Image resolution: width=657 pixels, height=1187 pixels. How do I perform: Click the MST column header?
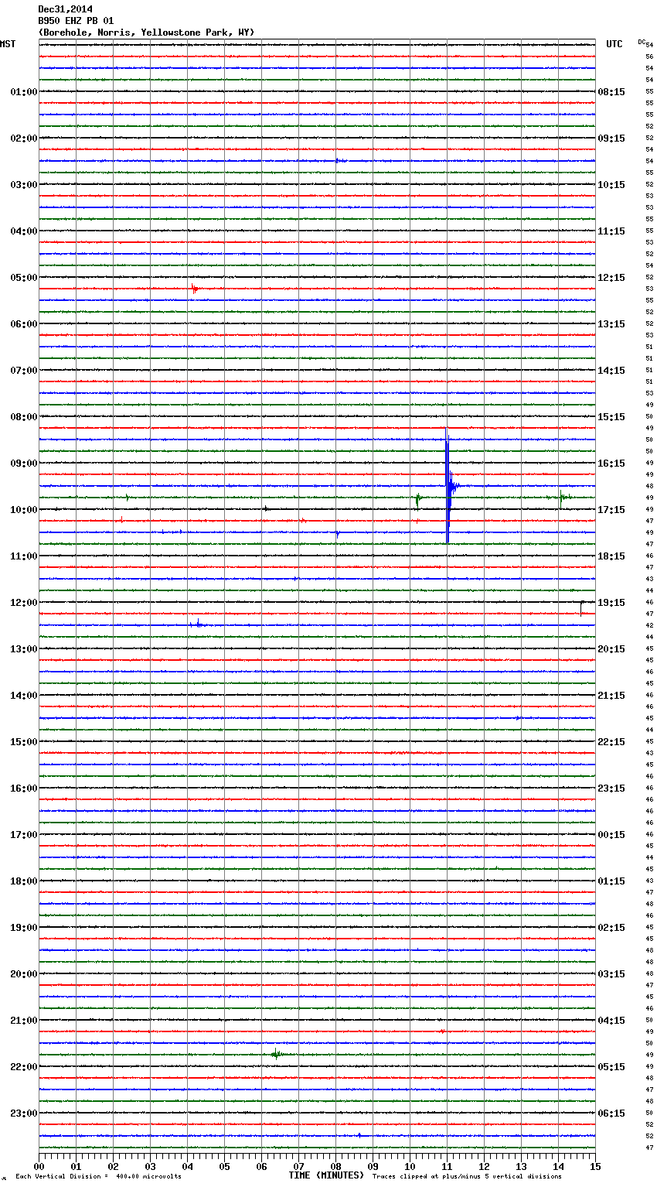(8, 44)
